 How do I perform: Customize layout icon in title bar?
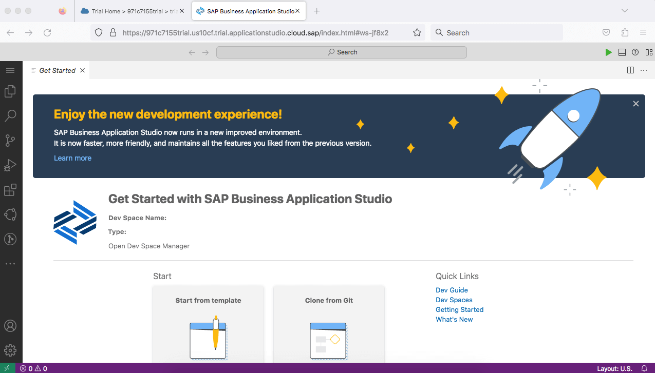[x=649, y=52]
